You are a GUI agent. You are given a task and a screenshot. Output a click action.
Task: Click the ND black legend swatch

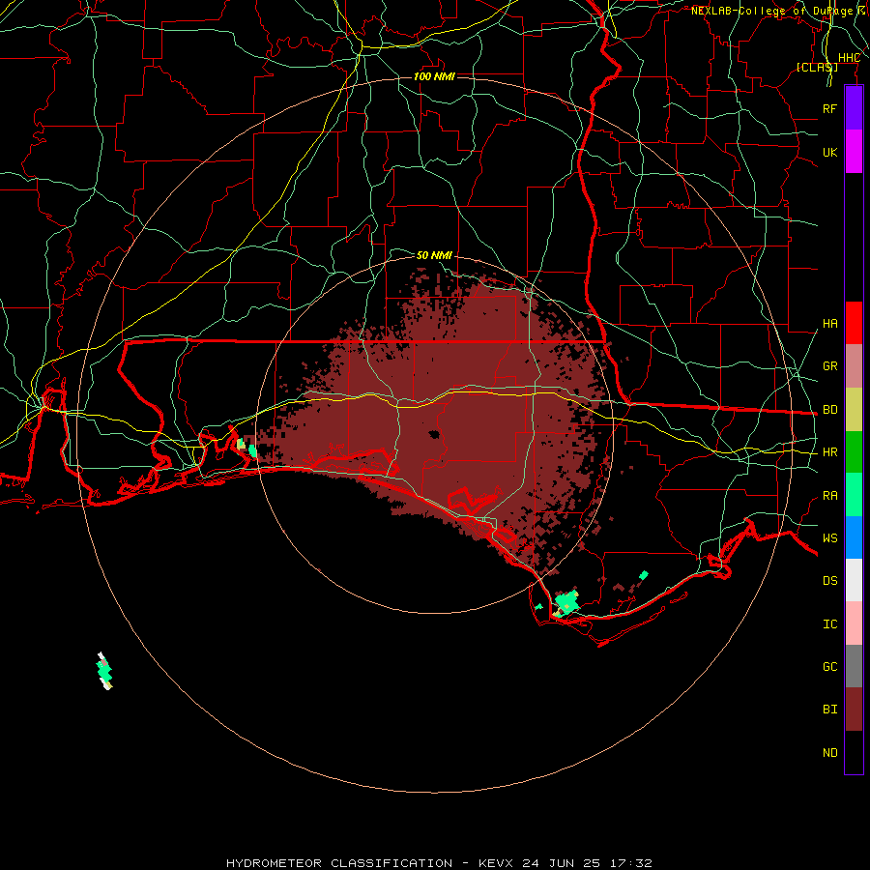(854, 752)
